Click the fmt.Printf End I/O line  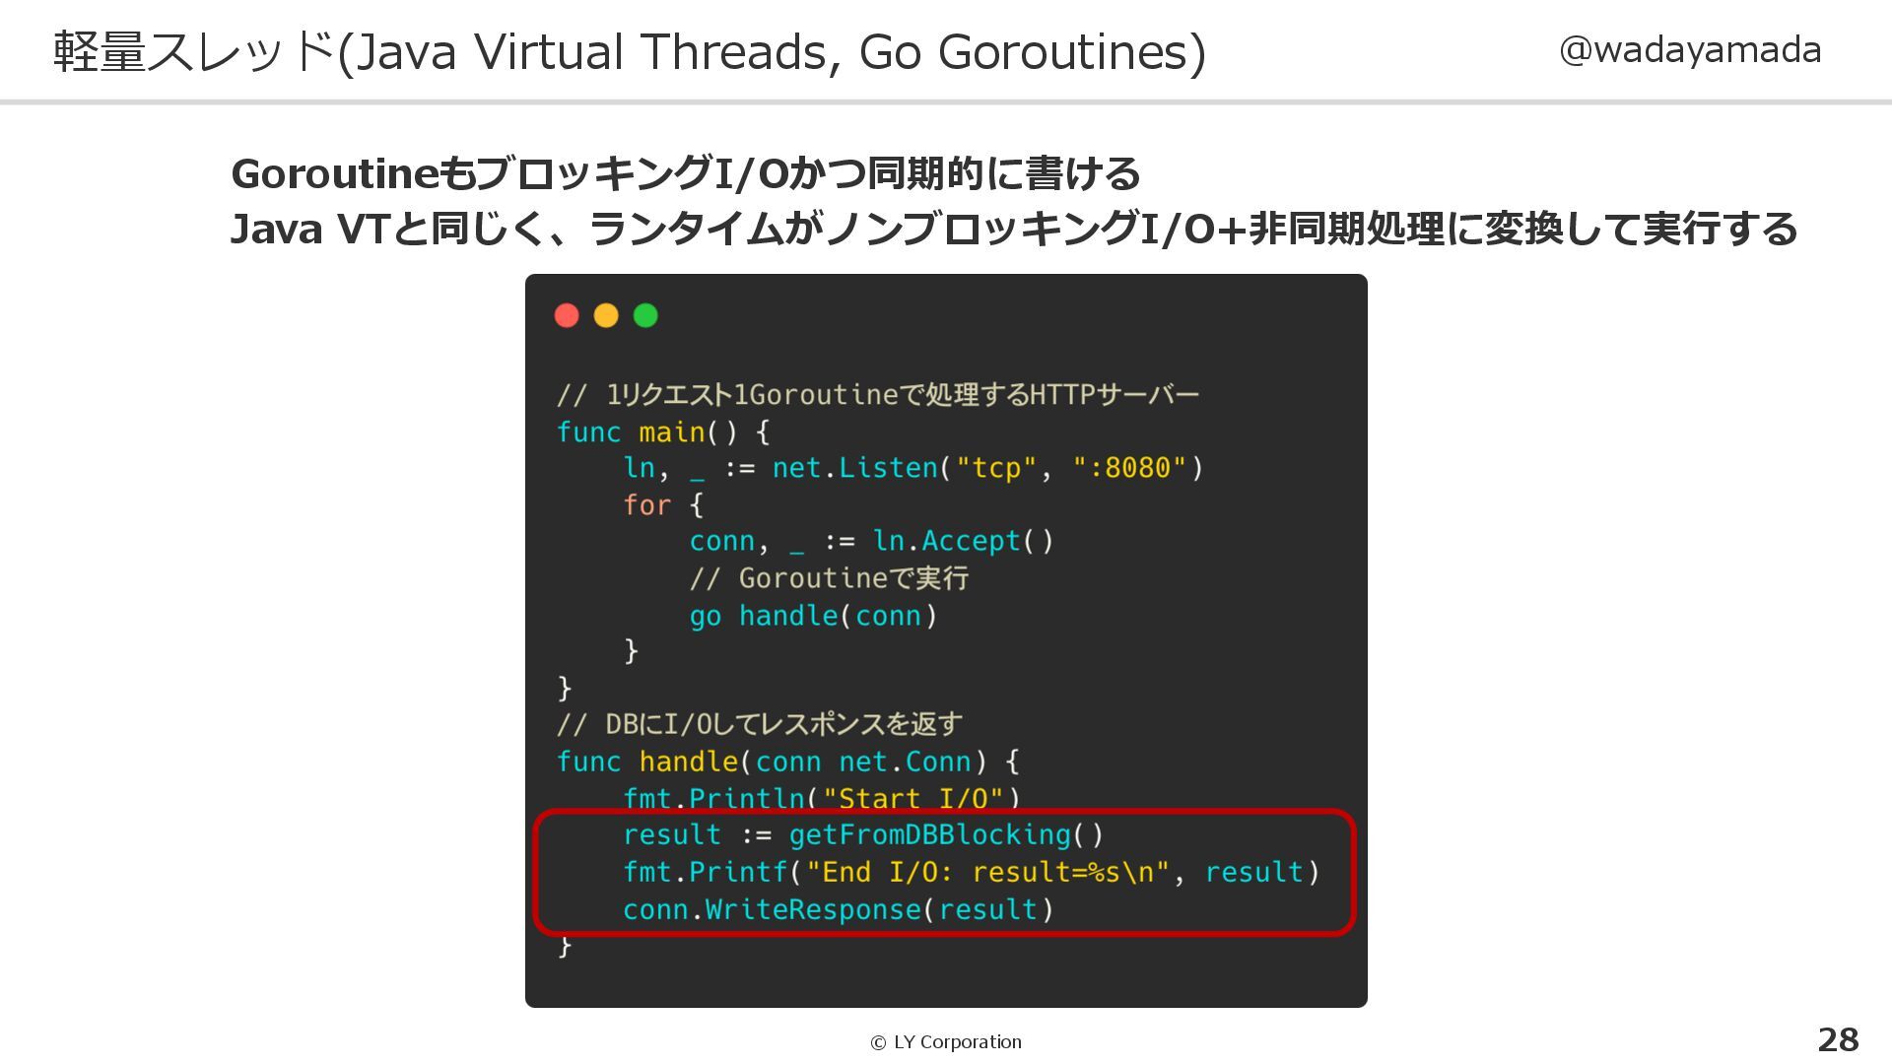click(970, 873)
